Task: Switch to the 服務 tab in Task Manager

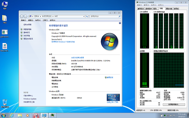Action: (x=155, y=9)
